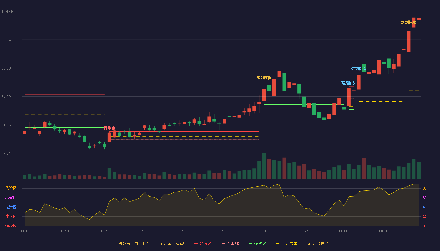Click the green 100 indicator axis value
Viewport: 440px width, 251px height.
click(x=426, y=179)
